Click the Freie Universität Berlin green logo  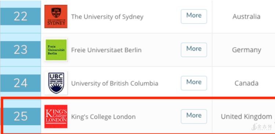(56, 50)
